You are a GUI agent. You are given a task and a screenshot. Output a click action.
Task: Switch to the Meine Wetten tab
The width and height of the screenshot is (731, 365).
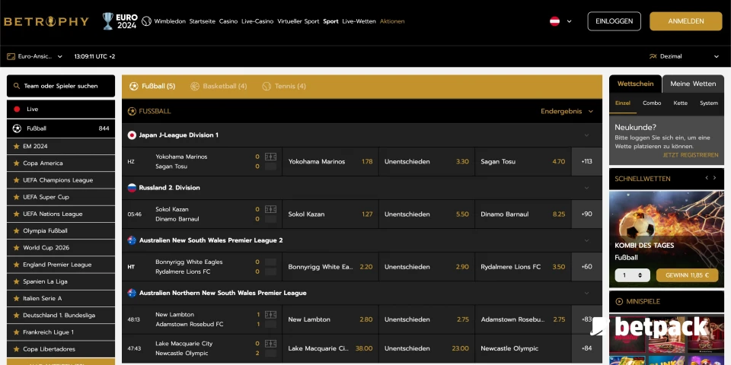click(692, 84)
